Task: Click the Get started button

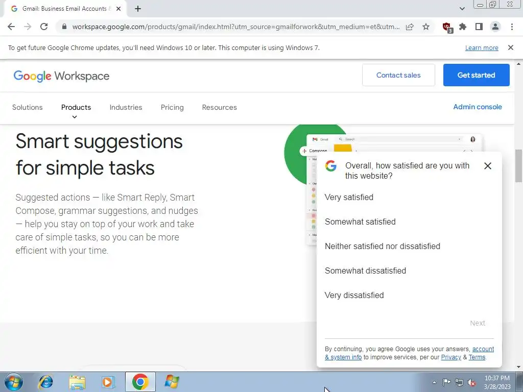Action: tap(477, 75)
